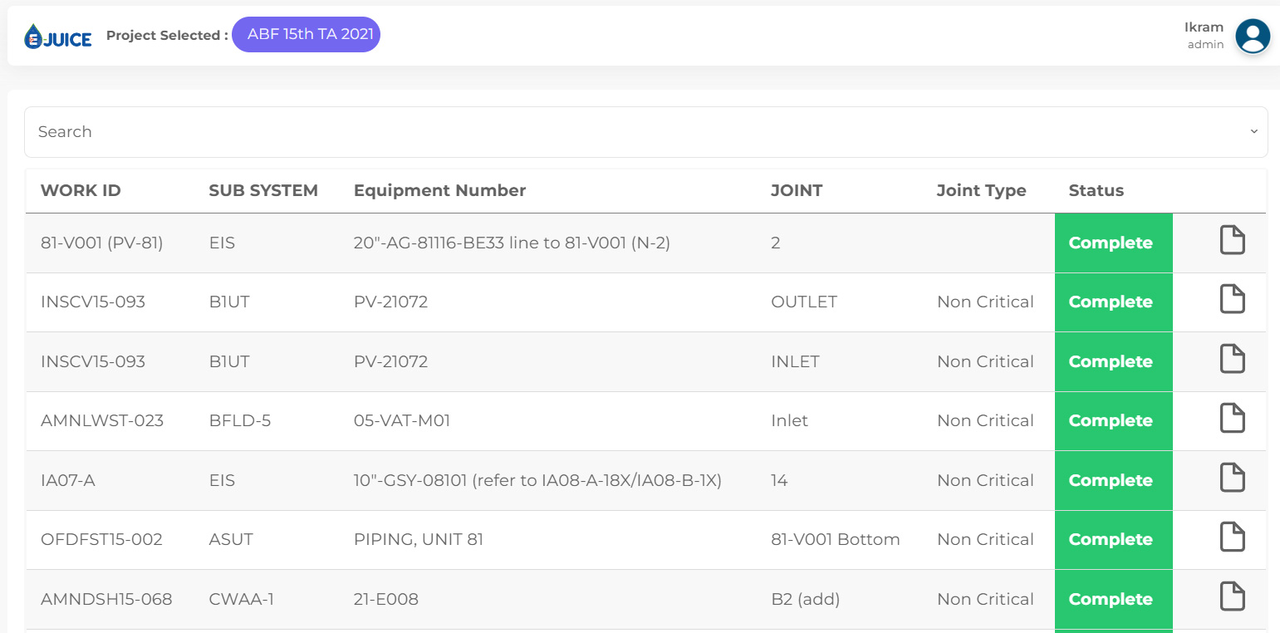Open document icon for AMNLWST-023 row
The image size is (1280, 633).
pos(1232,418)
